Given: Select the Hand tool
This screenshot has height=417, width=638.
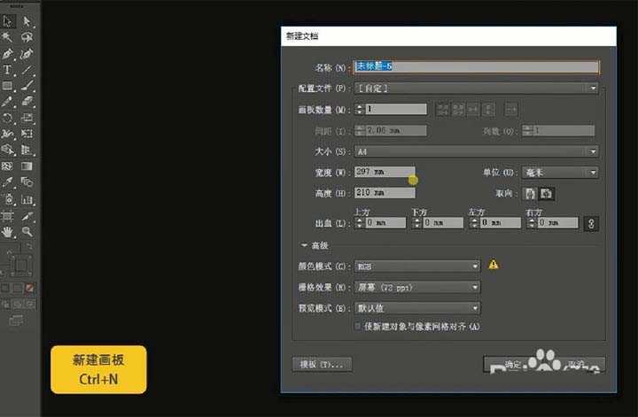Looking at the screenshot, I should [x=8, y=232].
